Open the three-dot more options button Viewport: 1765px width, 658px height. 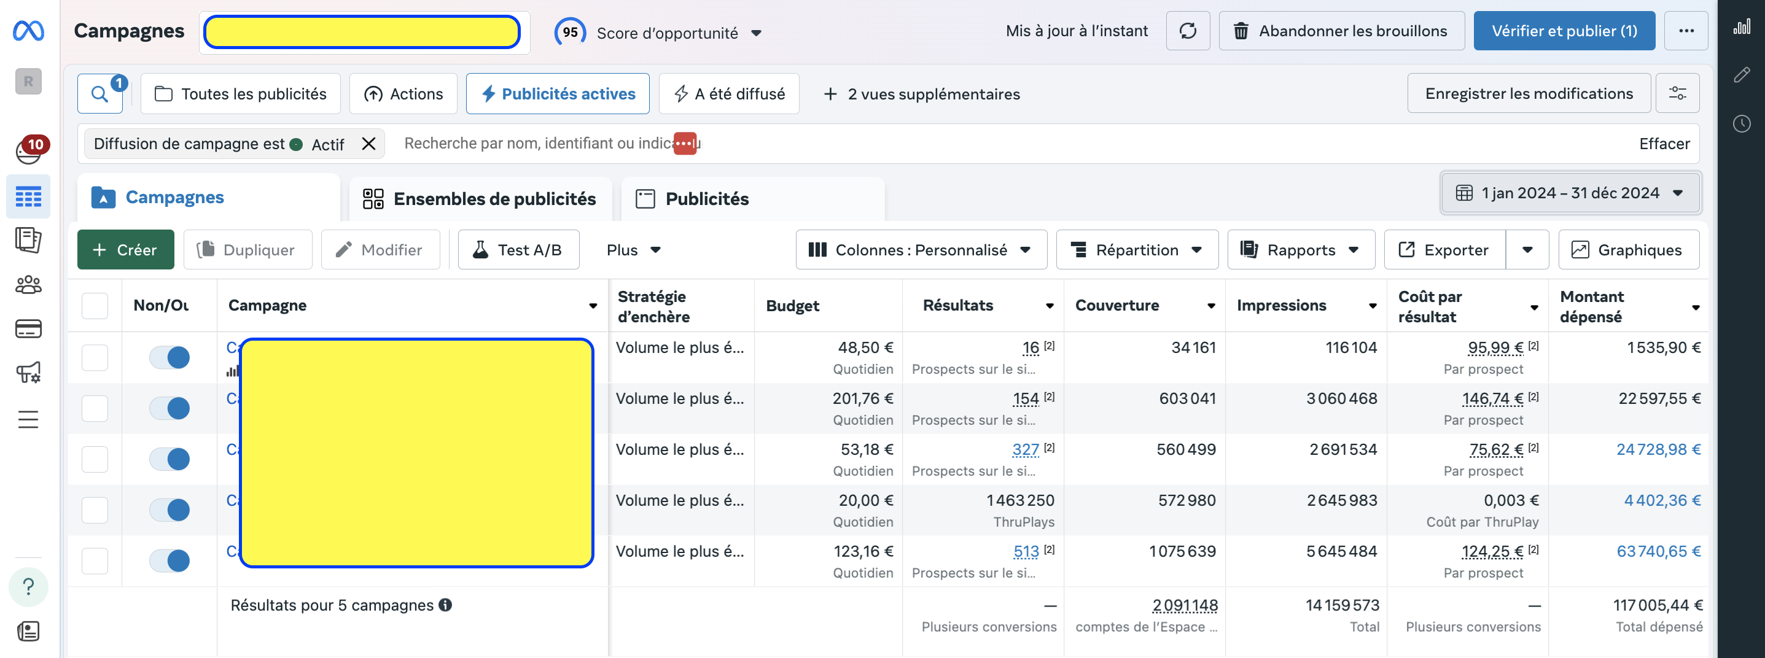(1686, 31)
